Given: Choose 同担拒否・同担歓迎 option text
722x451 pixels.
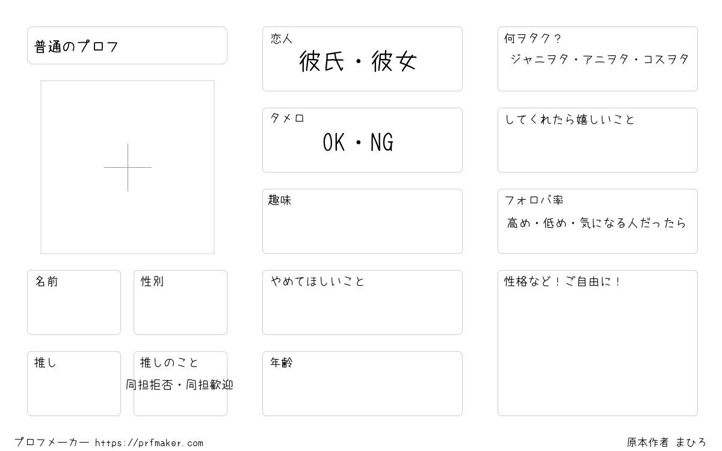Looking at the screenshot, I should click(x=179, y=385).
